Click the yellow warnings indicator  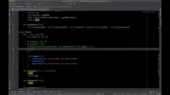click(x=147, y=12)
